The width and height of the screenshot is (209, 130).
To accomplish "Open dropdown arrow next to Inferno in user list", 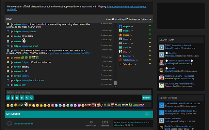I will (132, 31).
